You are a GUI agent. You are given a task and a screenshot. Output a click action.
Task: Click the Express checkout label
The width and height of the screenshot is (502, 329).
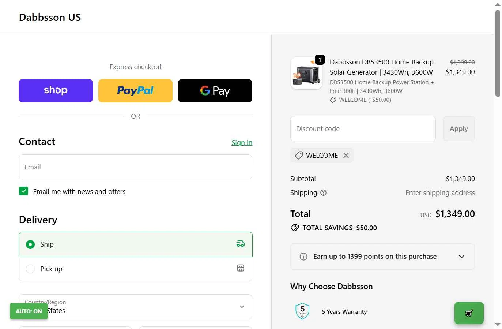pos(135,67)
